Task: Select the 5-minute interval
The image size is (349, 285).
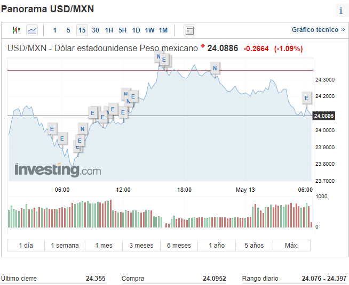Action: [x=68, y=30]
